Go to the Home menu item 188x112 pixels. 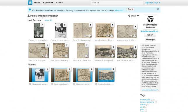37,3
